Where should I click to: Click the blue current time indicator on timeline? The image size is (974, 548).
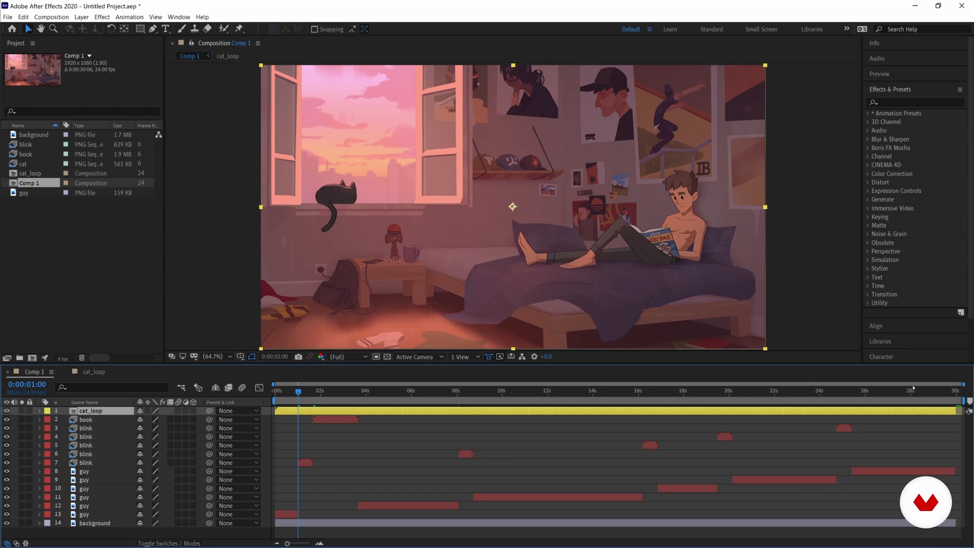pos(298,392)
